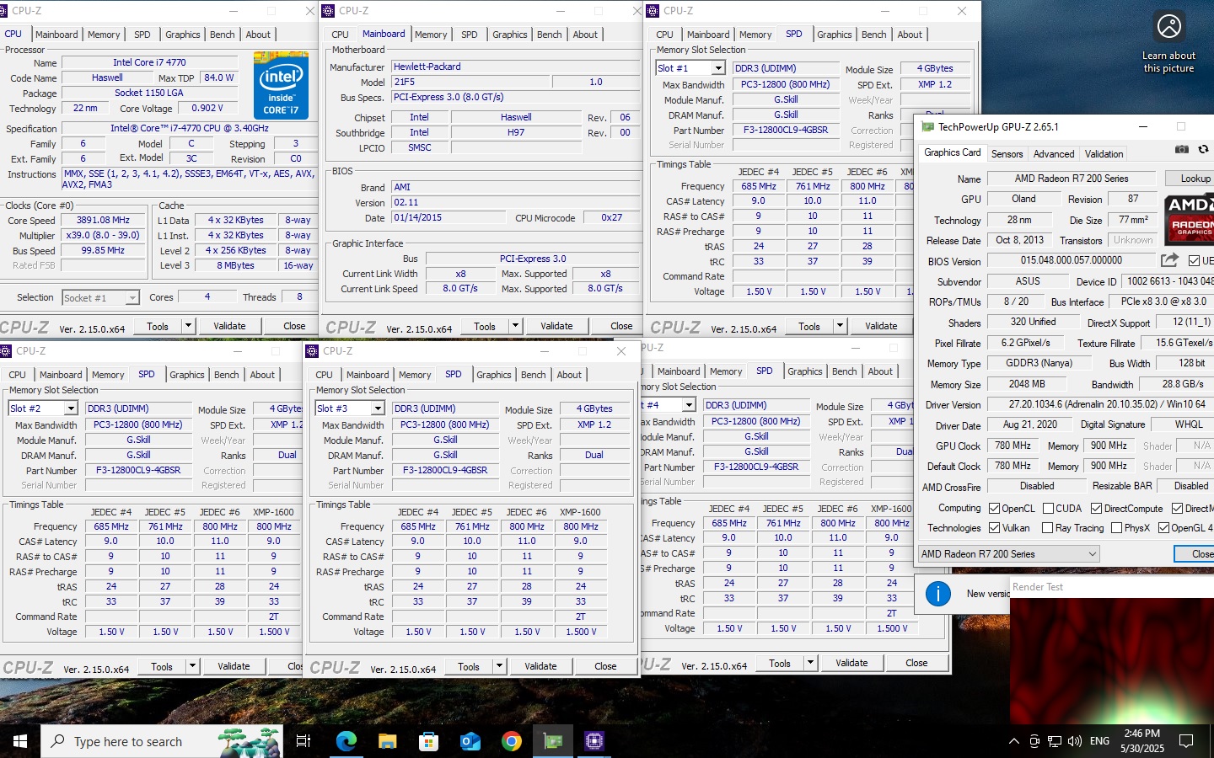The height and width of the screenshot is (758, 1214).
Task: Toggle the DirectML checkbox at the panel edge
Action: 1177,508
